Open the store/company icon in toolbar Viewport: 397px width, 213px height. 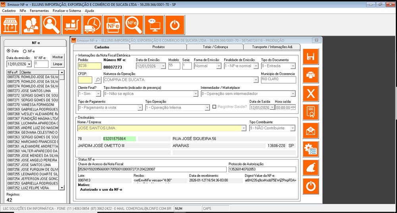click(x=11, y=25)
